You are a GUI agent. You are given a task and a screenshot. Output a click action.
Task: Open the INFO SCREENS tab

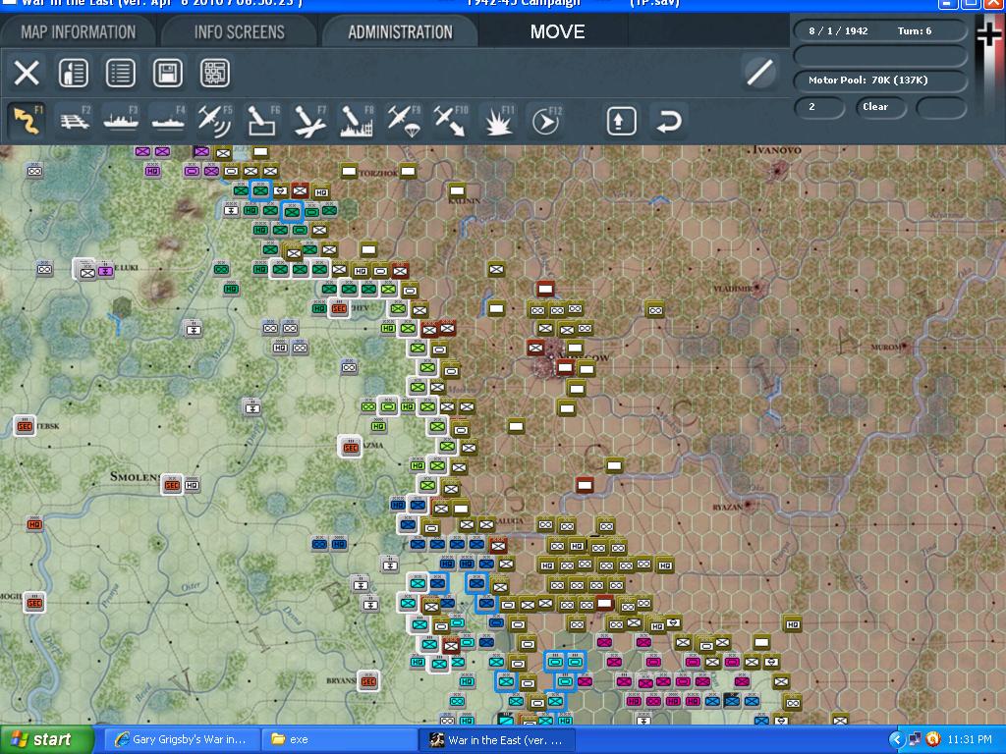pos(240,32)
